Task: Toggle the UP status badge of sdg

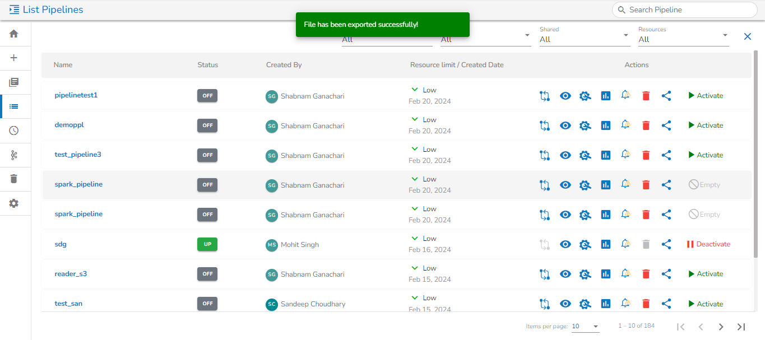Action: point(207,244)
